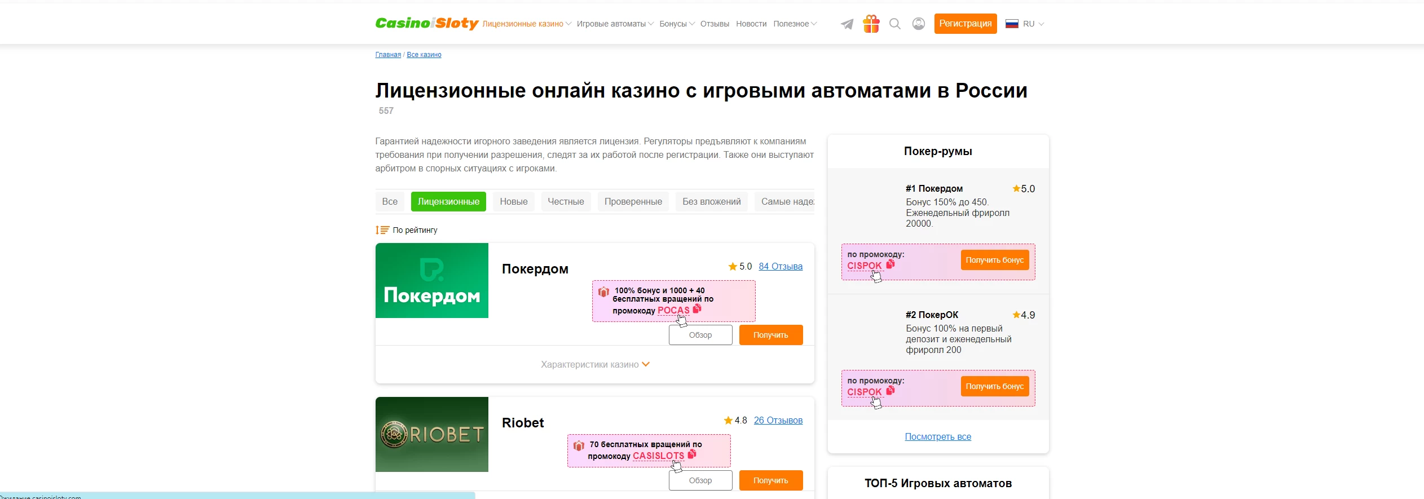The height and width of the screenshot is (499, 1424).
Task: Click the Регистрация button
Action: 966,24
